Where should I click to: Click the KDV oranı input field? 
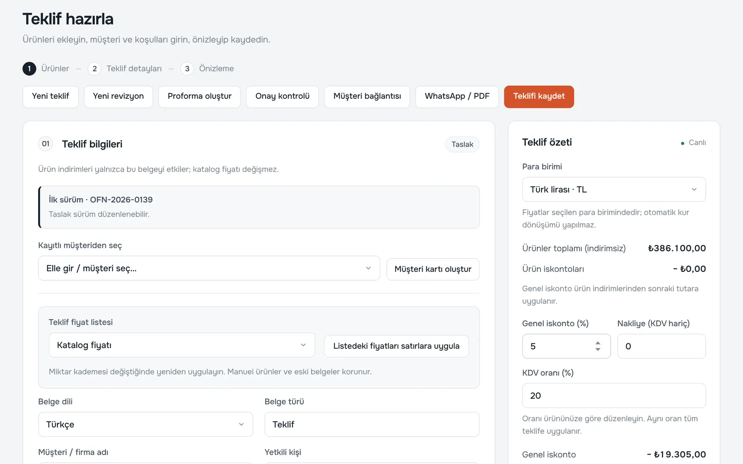tap(614, 395)
